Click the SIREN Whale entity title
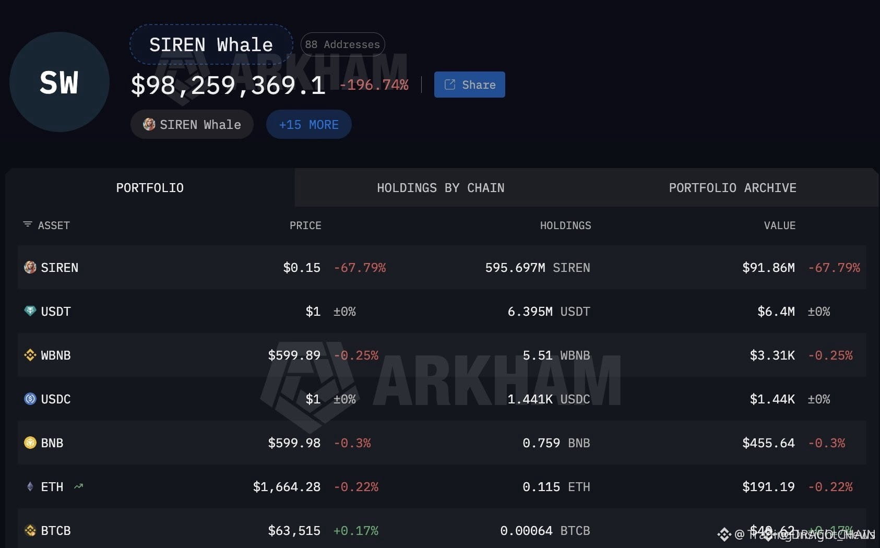Screen dimensions: 880x548 click(211, 44)
